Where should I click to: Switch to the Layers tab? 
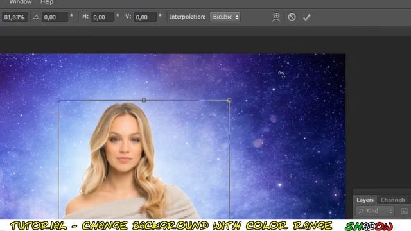click(365, 200)
